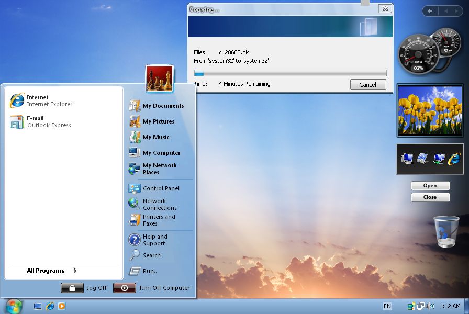Screen dimensions: 469x314
Task: Click the tulips slideshow picture gadget
Action: 430,110
